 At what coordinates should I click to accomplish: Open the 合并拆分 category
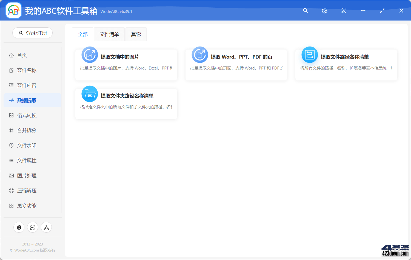[x=27, y=130]
